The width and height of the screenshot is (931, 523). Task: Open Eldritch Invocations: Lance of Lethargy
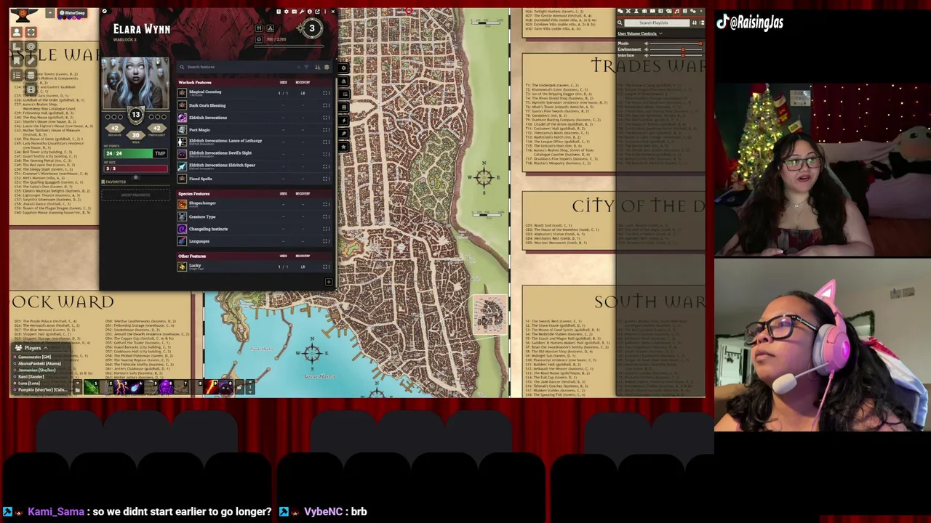225,141
